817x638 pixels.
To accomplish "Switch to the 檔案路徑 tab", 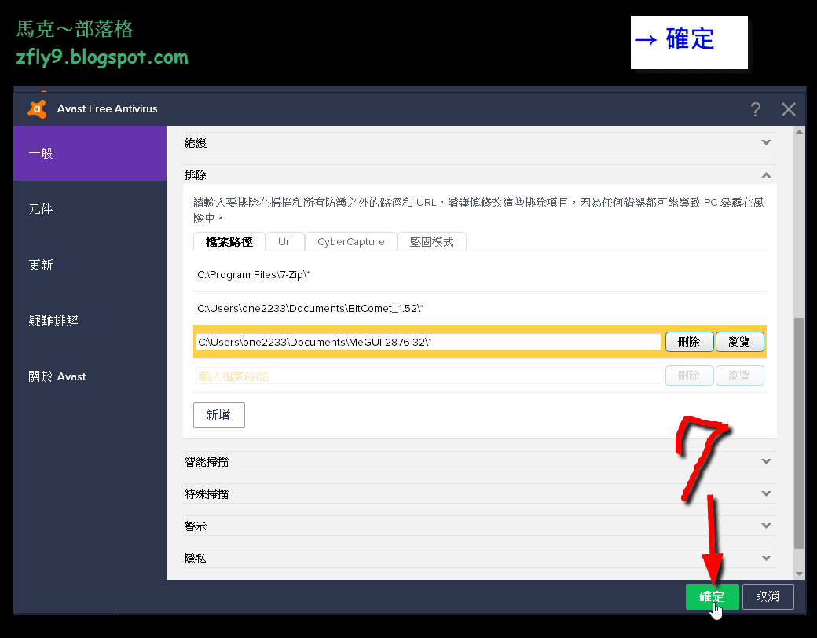I will point(229,242).
